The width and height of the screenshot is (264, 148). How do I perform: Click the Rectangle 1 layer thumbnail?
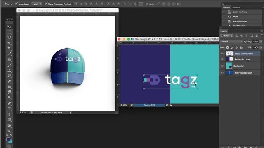[229, 66]
